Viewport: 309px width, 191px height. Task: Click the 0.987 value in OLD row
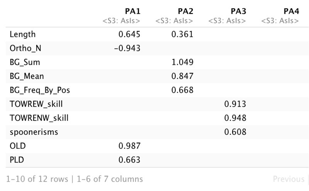[129, 146]
